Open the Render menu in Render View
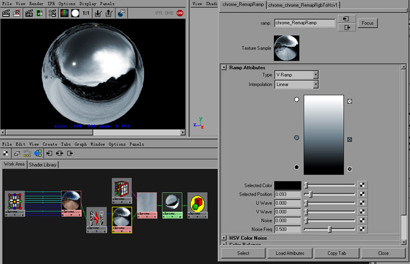Viewport: 410px width, 264px height. (36, 4)
